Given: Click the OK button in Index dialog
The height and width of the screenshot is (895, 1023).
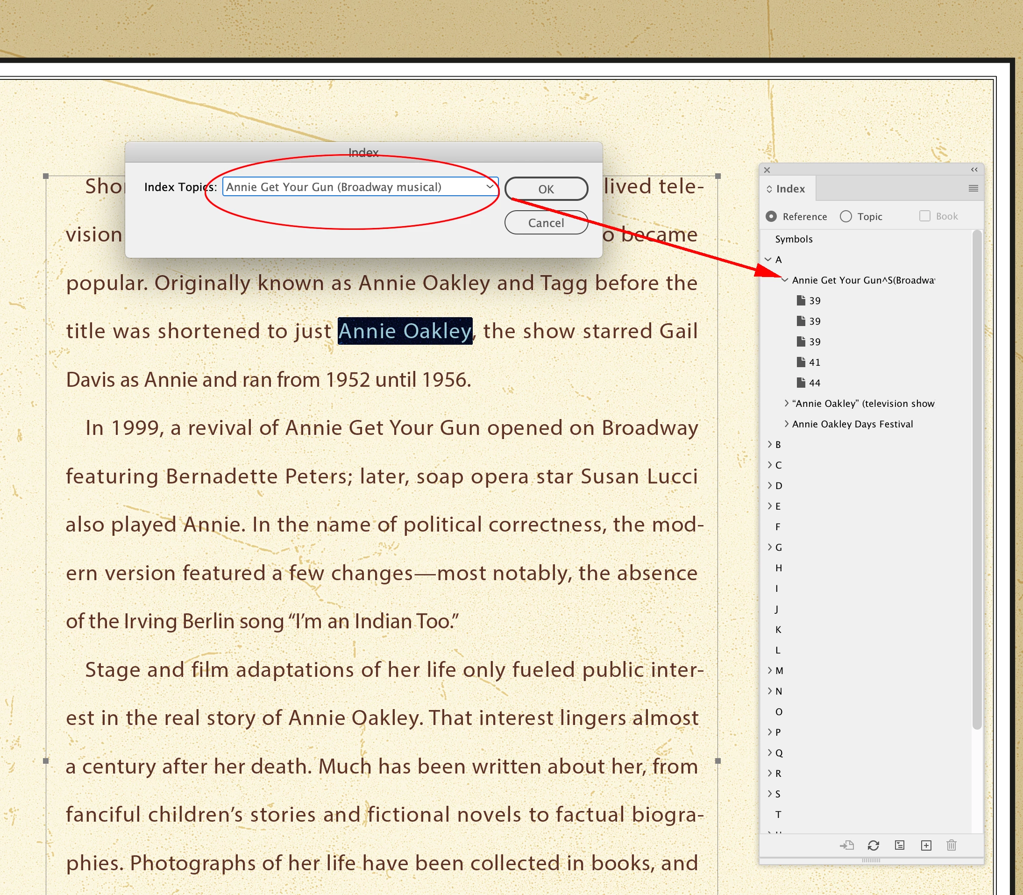Looking at the screenshot, I should click(546, 189).
